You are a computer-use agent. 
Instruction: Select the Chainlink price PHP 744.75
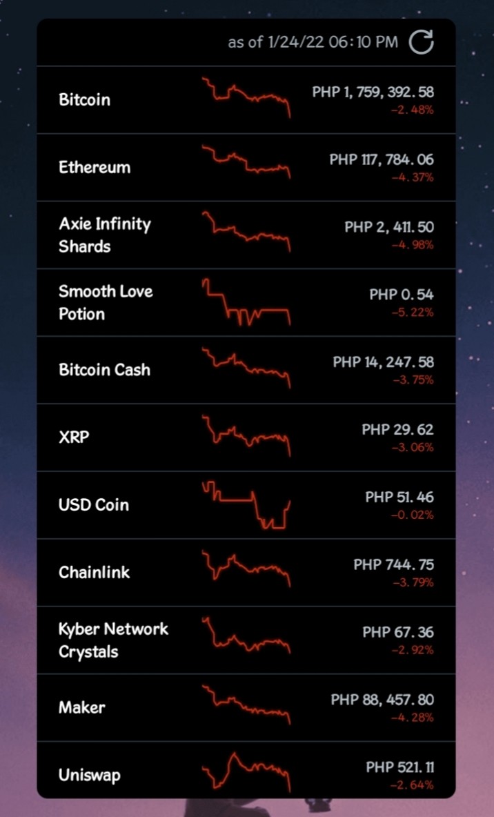[393, 565]
